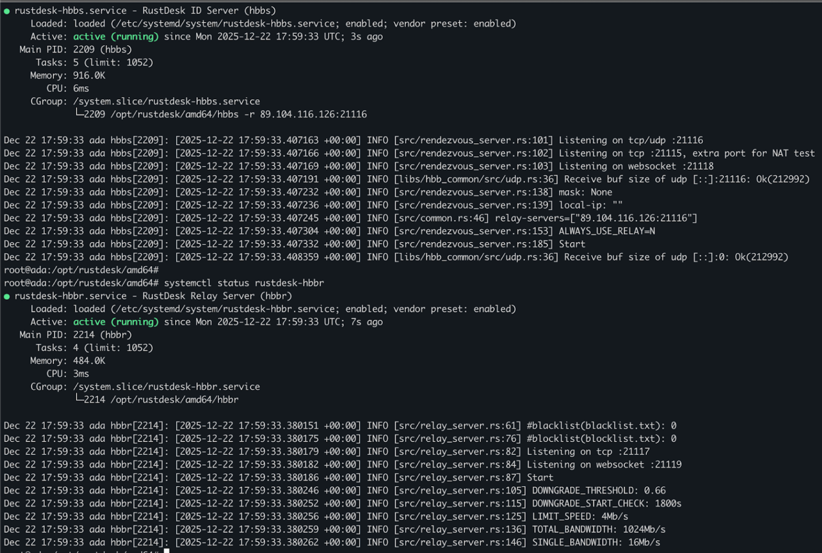Click the ALWAYS_USE_RELAY=N log entry
The image size is (822, 553).
[x=606, y=231]
